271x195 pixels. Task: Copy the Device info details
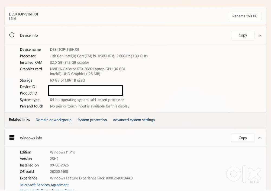click(243, 35)
